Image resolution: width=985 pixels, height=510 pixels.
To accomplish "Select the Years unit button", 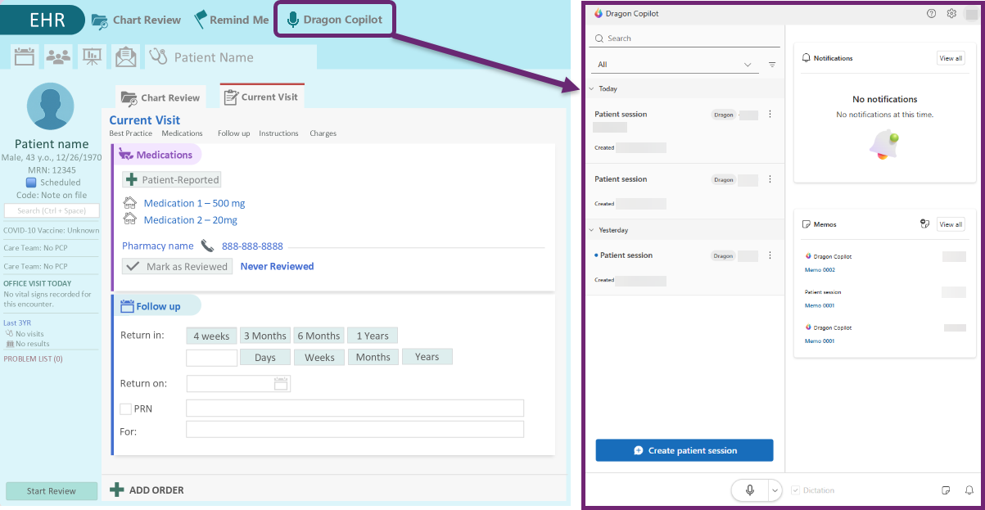I will [x=427, y=357].
